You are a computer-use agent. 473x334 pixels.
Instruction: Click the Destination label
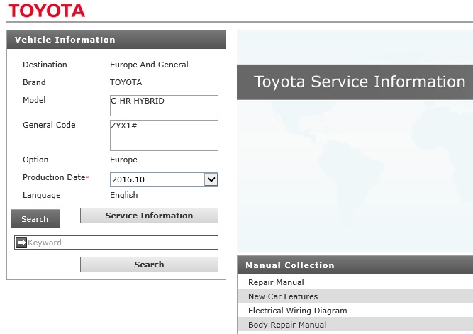[45, 65]
